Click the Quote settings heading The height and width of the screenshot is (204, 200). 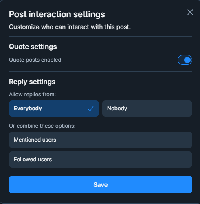[33, 47]
